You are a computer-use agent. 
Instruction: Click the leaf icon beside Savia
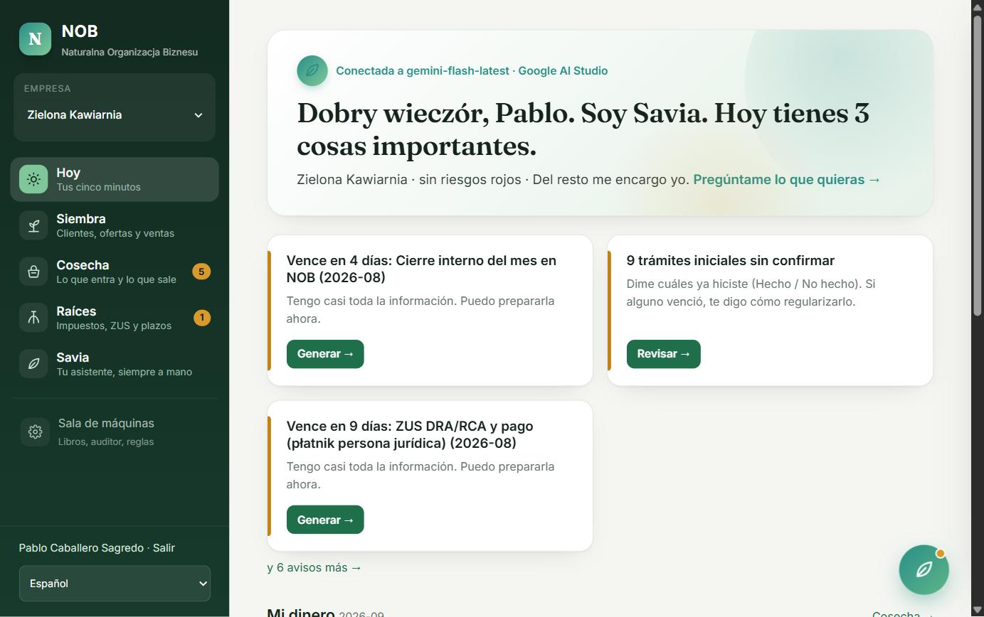click(x=33, y=364)
